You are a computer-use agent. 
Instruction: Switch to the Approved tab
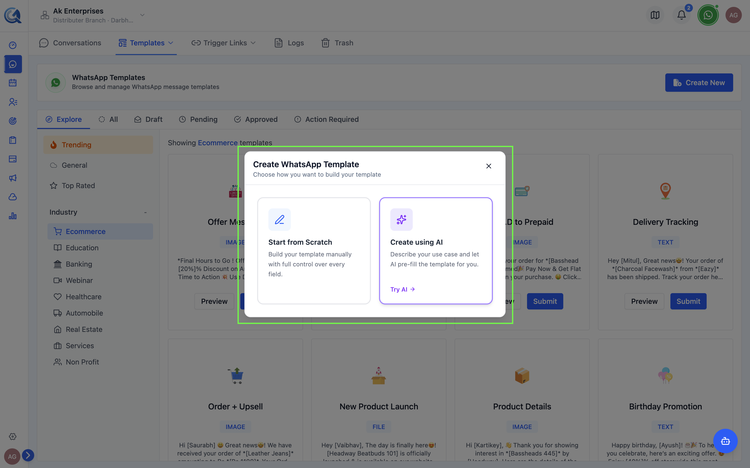(256, 119)
